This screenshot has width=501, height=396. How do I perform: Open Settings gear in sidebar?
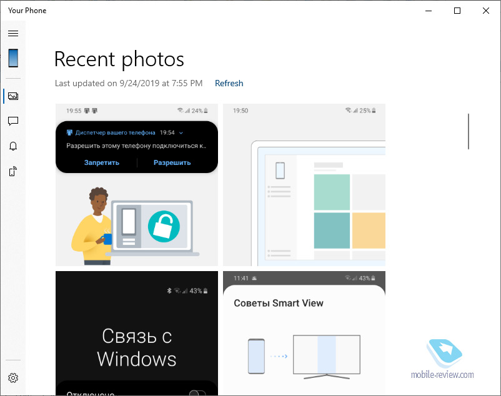[13, 378]
